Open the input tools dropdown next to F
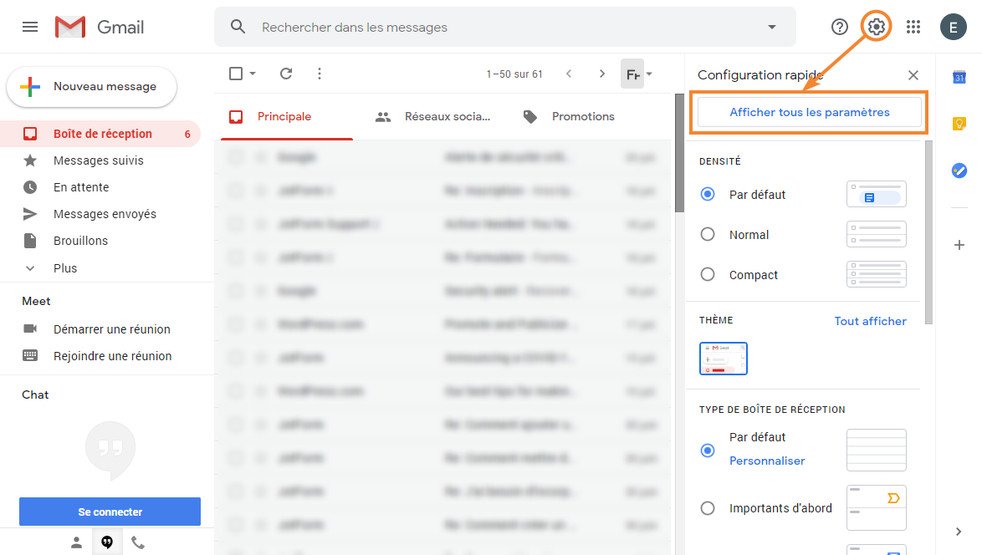 (x=647, y=74)
